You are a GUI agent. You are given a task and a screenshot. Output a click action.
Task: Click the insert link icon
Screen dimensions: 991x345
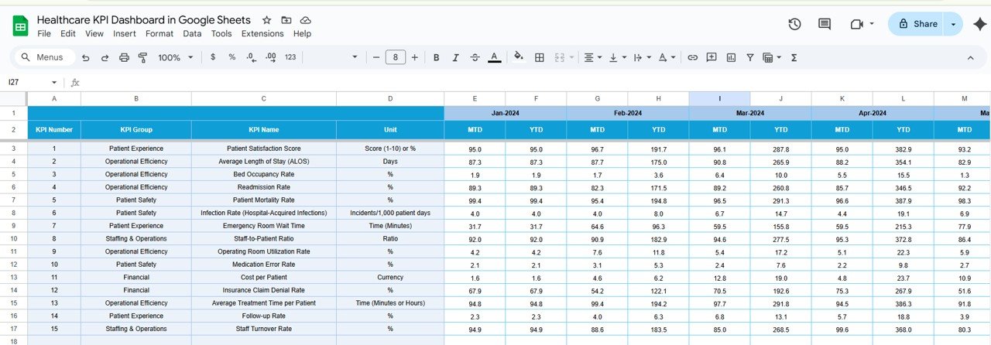pos(693,57)
